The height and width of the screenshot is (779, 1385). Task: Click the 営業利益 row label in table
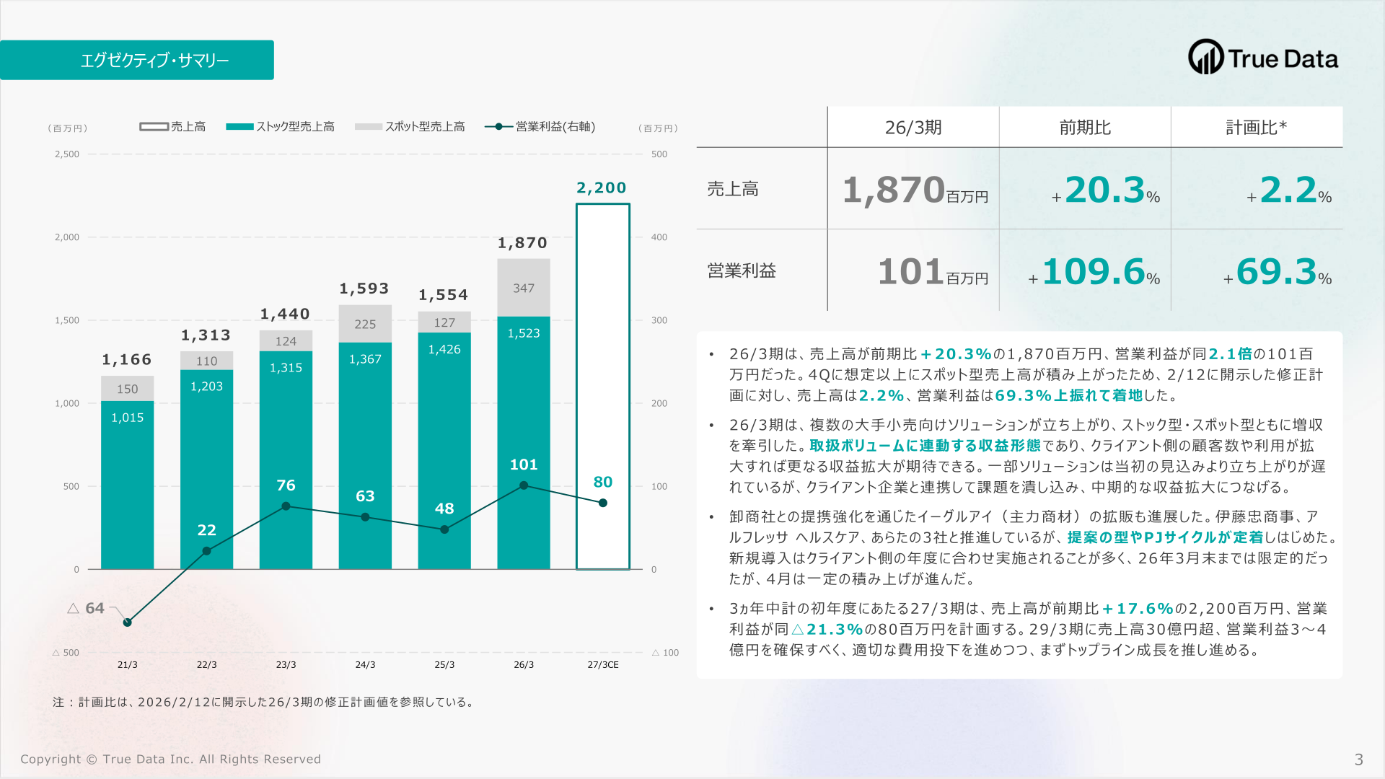pos(742,270)
